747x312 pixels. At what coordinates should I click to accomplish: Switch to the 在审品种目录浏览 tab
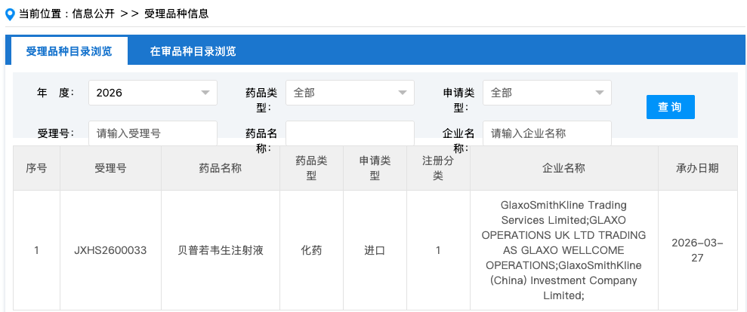[x=193, y=51]
